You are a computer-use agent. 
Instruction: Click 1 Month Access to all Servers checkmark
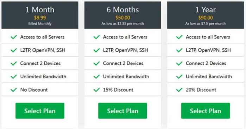[x=14, y=37]
